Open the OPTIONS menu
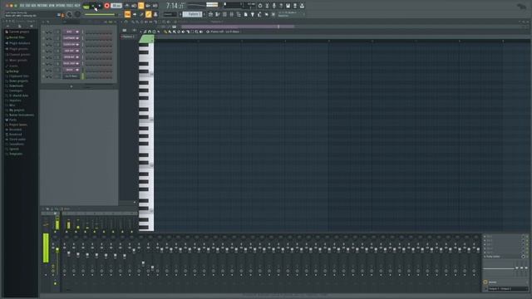 tap(60, 6)
